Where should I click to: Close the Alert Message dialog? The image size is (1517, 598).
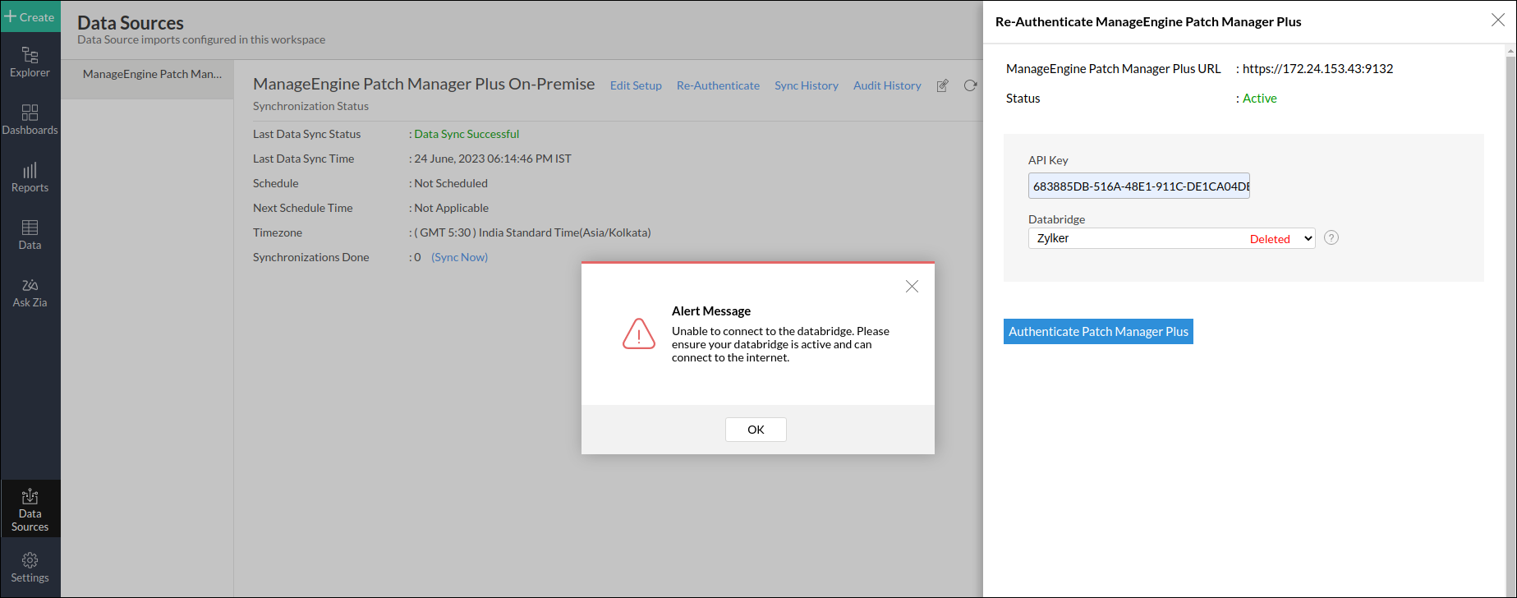click(x=912, y=287)
